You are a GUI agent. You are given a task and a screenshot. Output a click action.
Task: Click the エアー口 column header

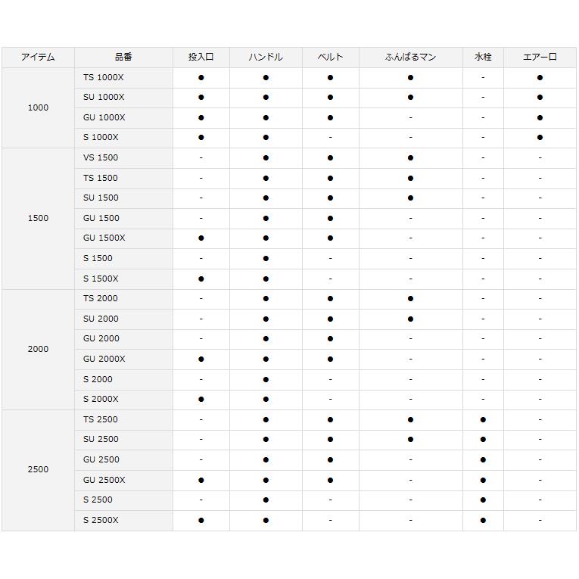(x=540, y=58)
